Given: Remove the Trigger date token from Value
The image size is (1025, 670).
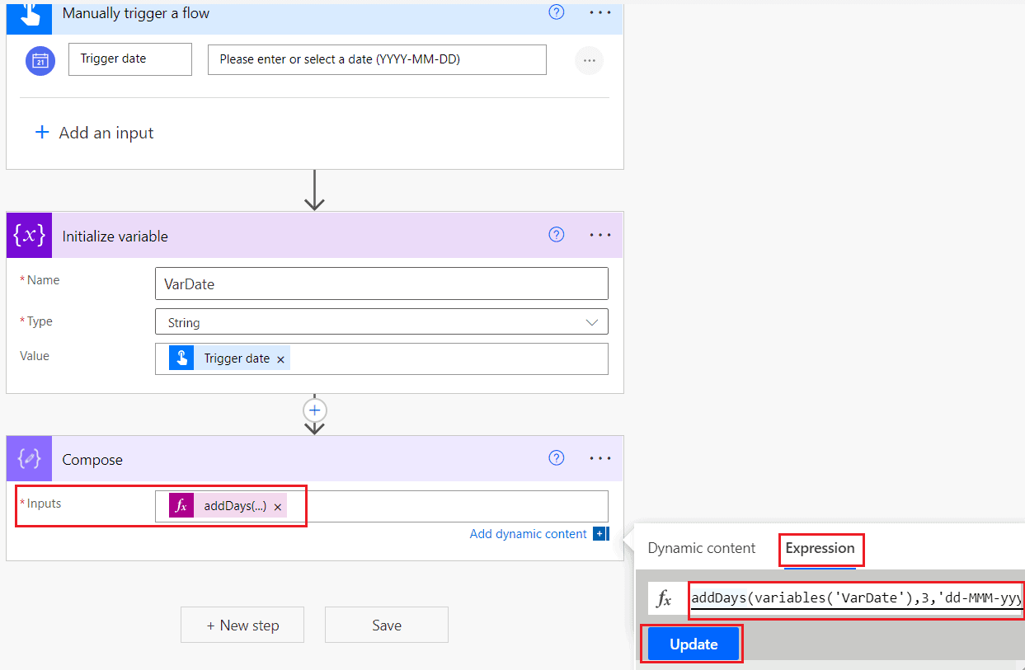Looking at the screenshot, I should 280,358.
